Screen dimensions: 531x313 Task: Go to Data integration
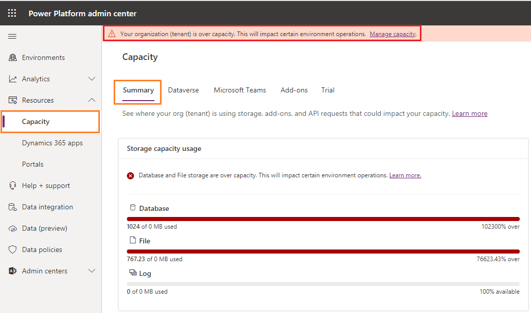(47, 207)
